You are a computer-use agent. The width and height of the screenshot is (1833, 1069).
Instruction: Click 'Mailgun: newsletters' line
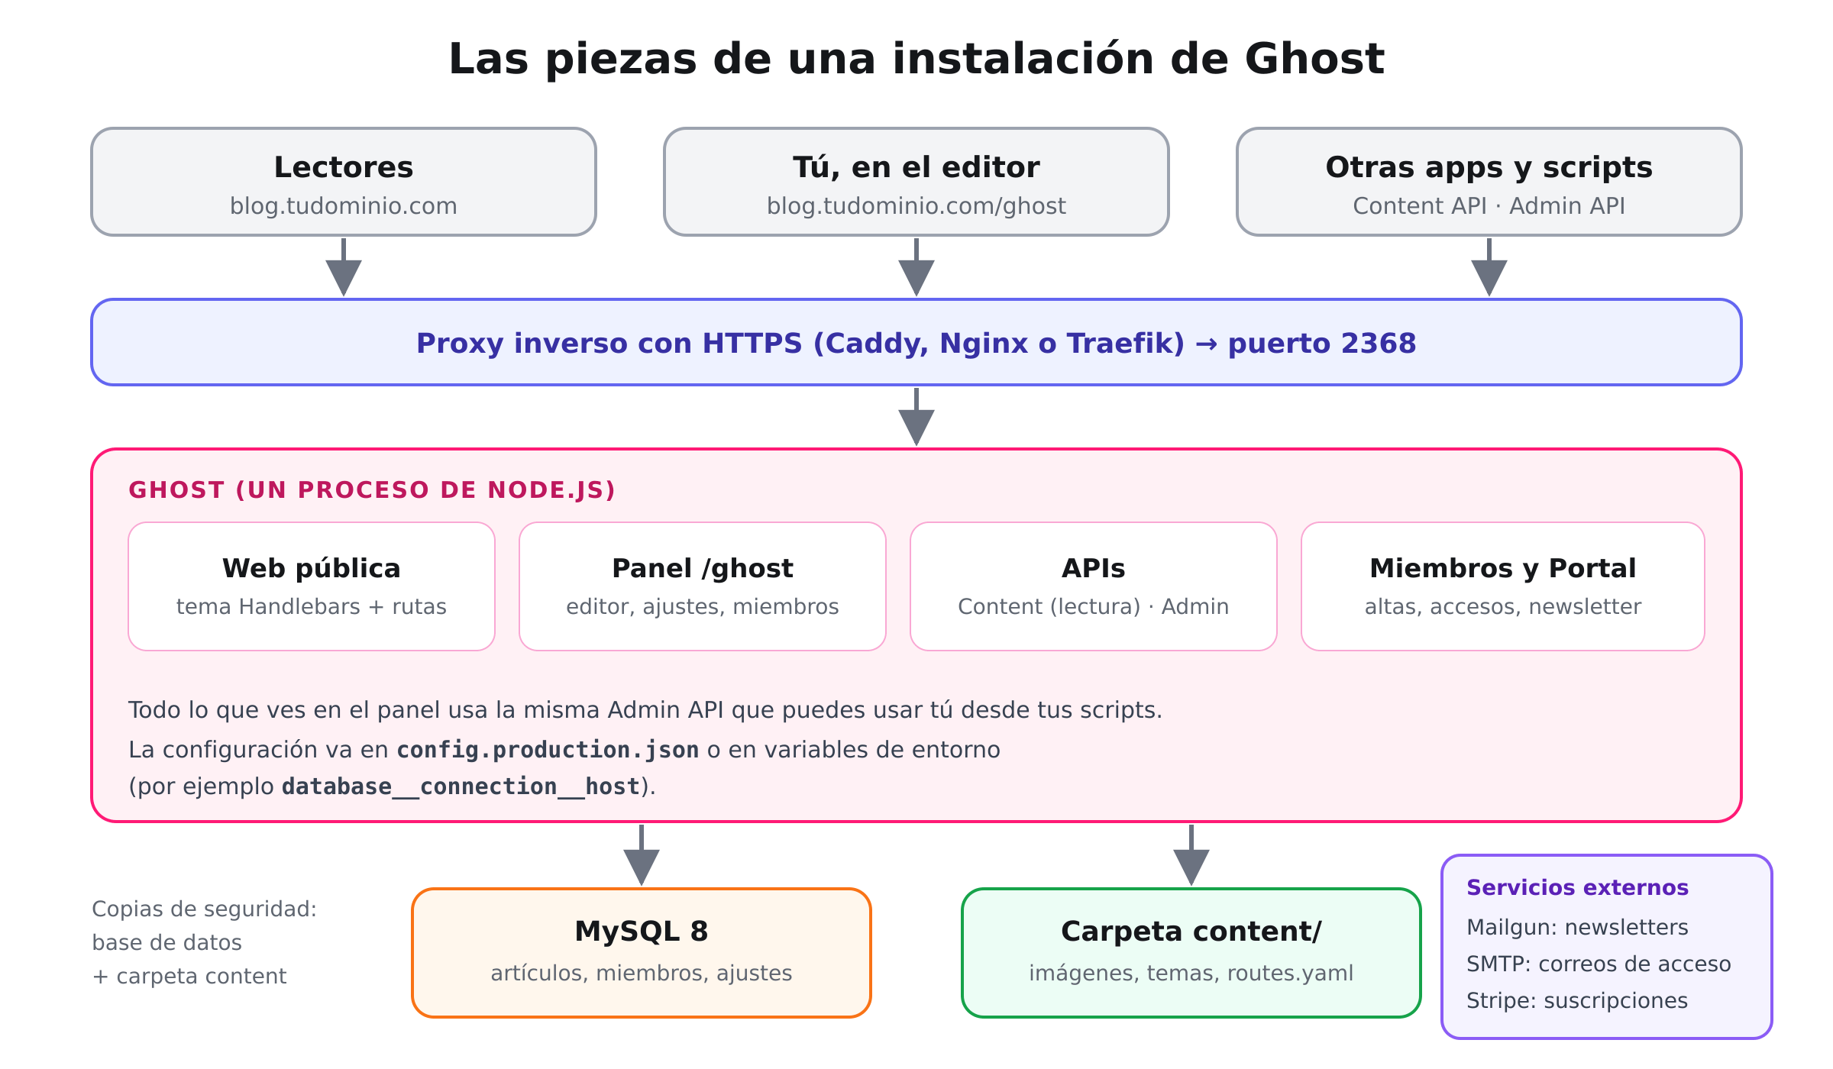tap(1577, 928)
